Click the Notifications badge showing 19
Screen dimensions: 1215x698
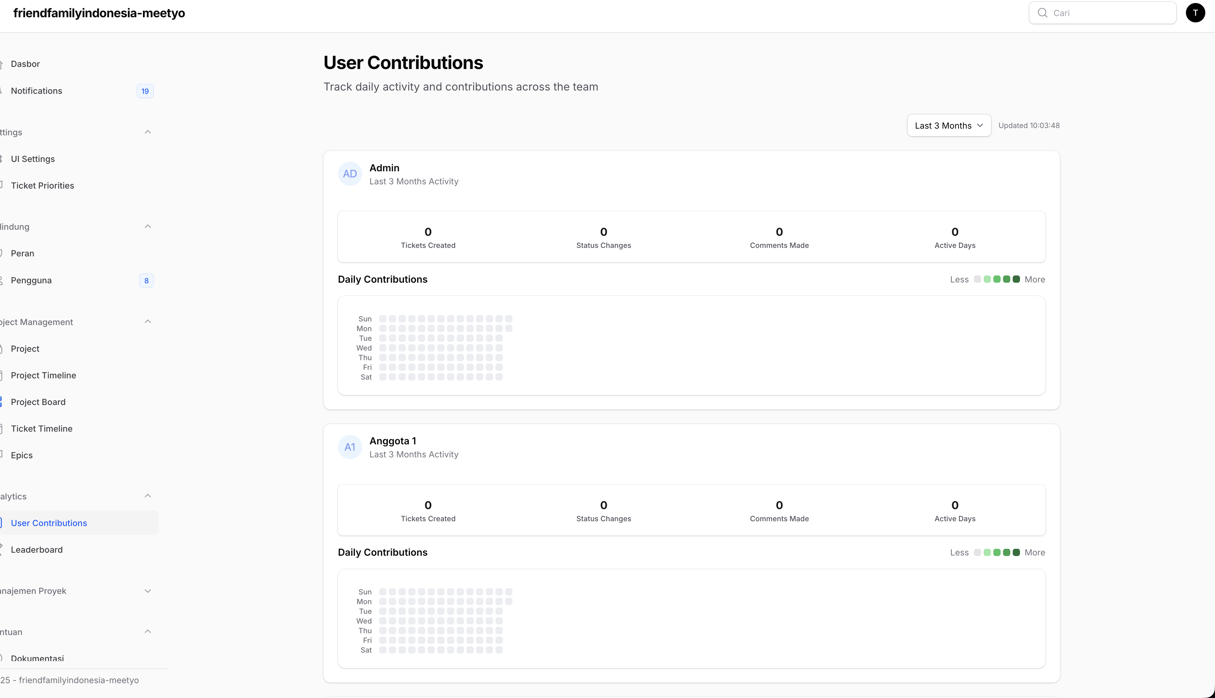pyautogui.click(x=145, y=91)
